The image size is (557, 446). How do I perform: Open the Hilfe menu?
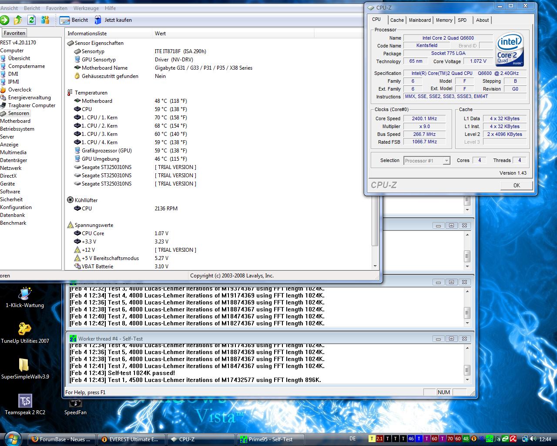pyautogui.click(x=110, y=8)
